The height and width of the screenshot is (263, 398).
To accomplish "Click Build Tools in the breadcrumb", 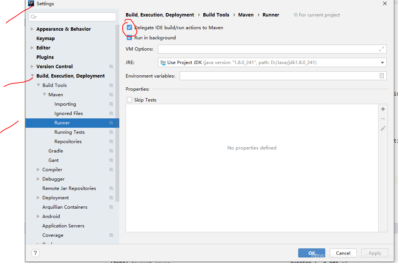I will point(216,15).
